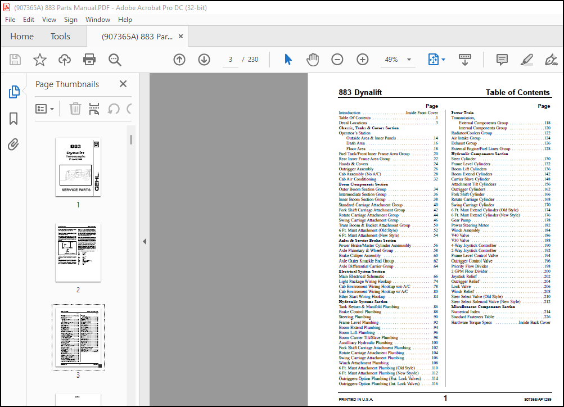Add document to starred files

[39, 60]
